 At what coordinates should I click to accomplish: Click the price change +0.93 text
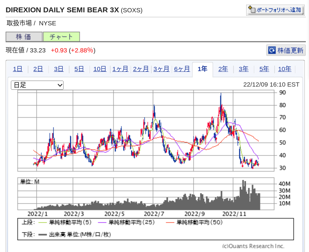click(x=59, y=50)
